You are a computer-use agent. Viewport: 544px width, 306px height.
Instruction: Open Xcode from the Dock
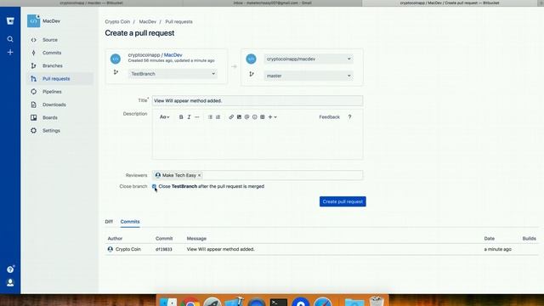point(235,302)
